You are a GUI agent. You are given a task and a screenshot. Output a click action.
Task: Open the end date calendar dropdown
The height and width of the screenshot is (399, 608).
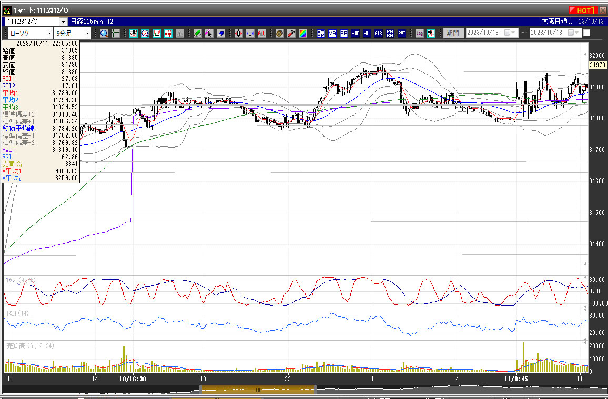pyautogui.click(x=573, y=33)
